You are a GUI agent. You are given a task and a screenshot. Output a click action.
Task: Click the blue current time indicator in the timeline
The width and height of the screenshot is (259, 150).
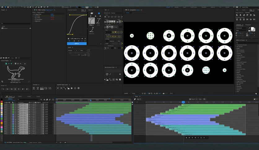(91, 100)
